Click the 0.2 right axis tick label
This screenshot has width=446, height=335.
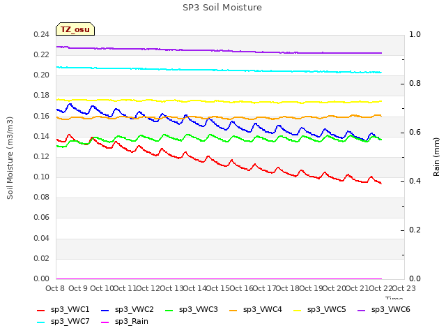coord(415,230)
